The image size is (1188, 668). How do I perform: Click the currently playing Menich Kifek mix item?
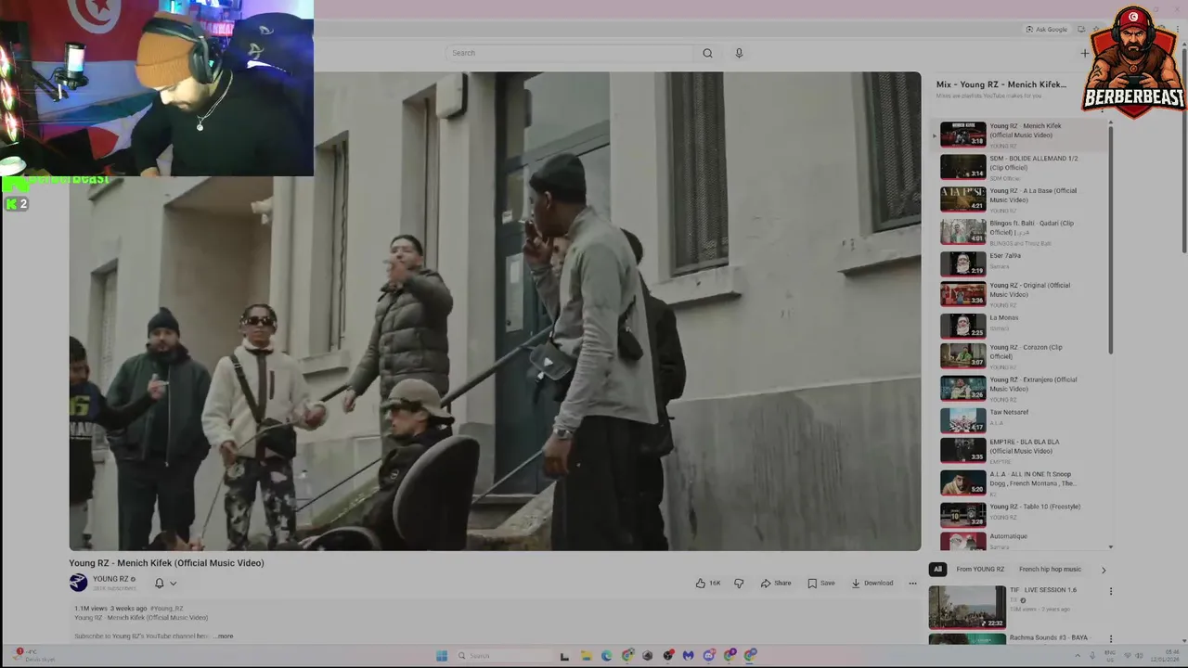pyautogui.click(x=1021, y=135)
